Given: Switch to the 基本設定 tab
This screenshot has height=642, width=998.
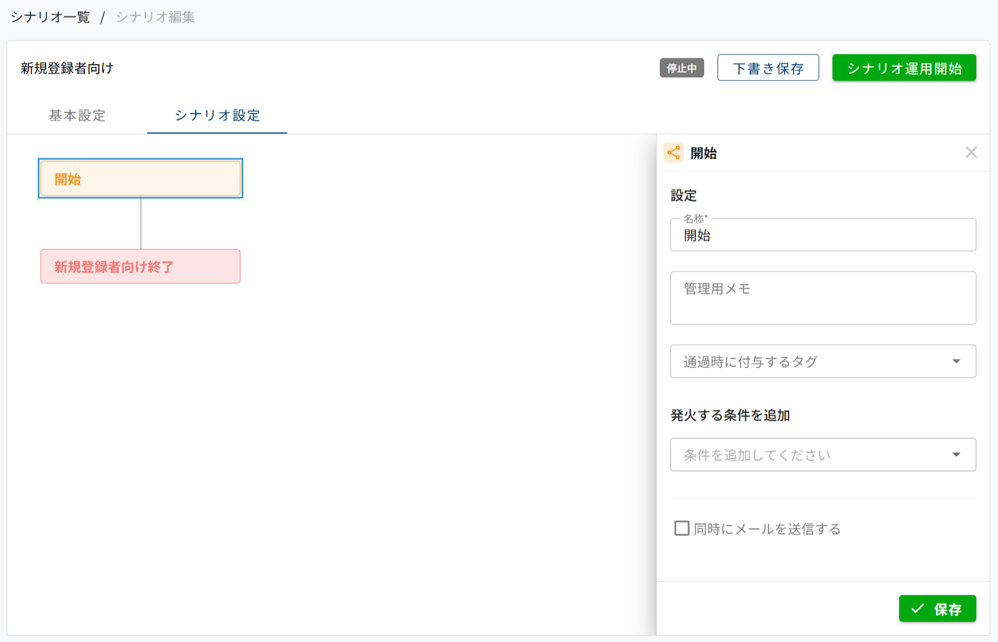Looking at the screenshot, I should (x=77, y=116).
